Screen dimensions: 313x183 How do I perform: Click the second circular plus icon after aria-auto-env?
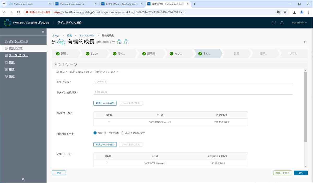point(126,42)
